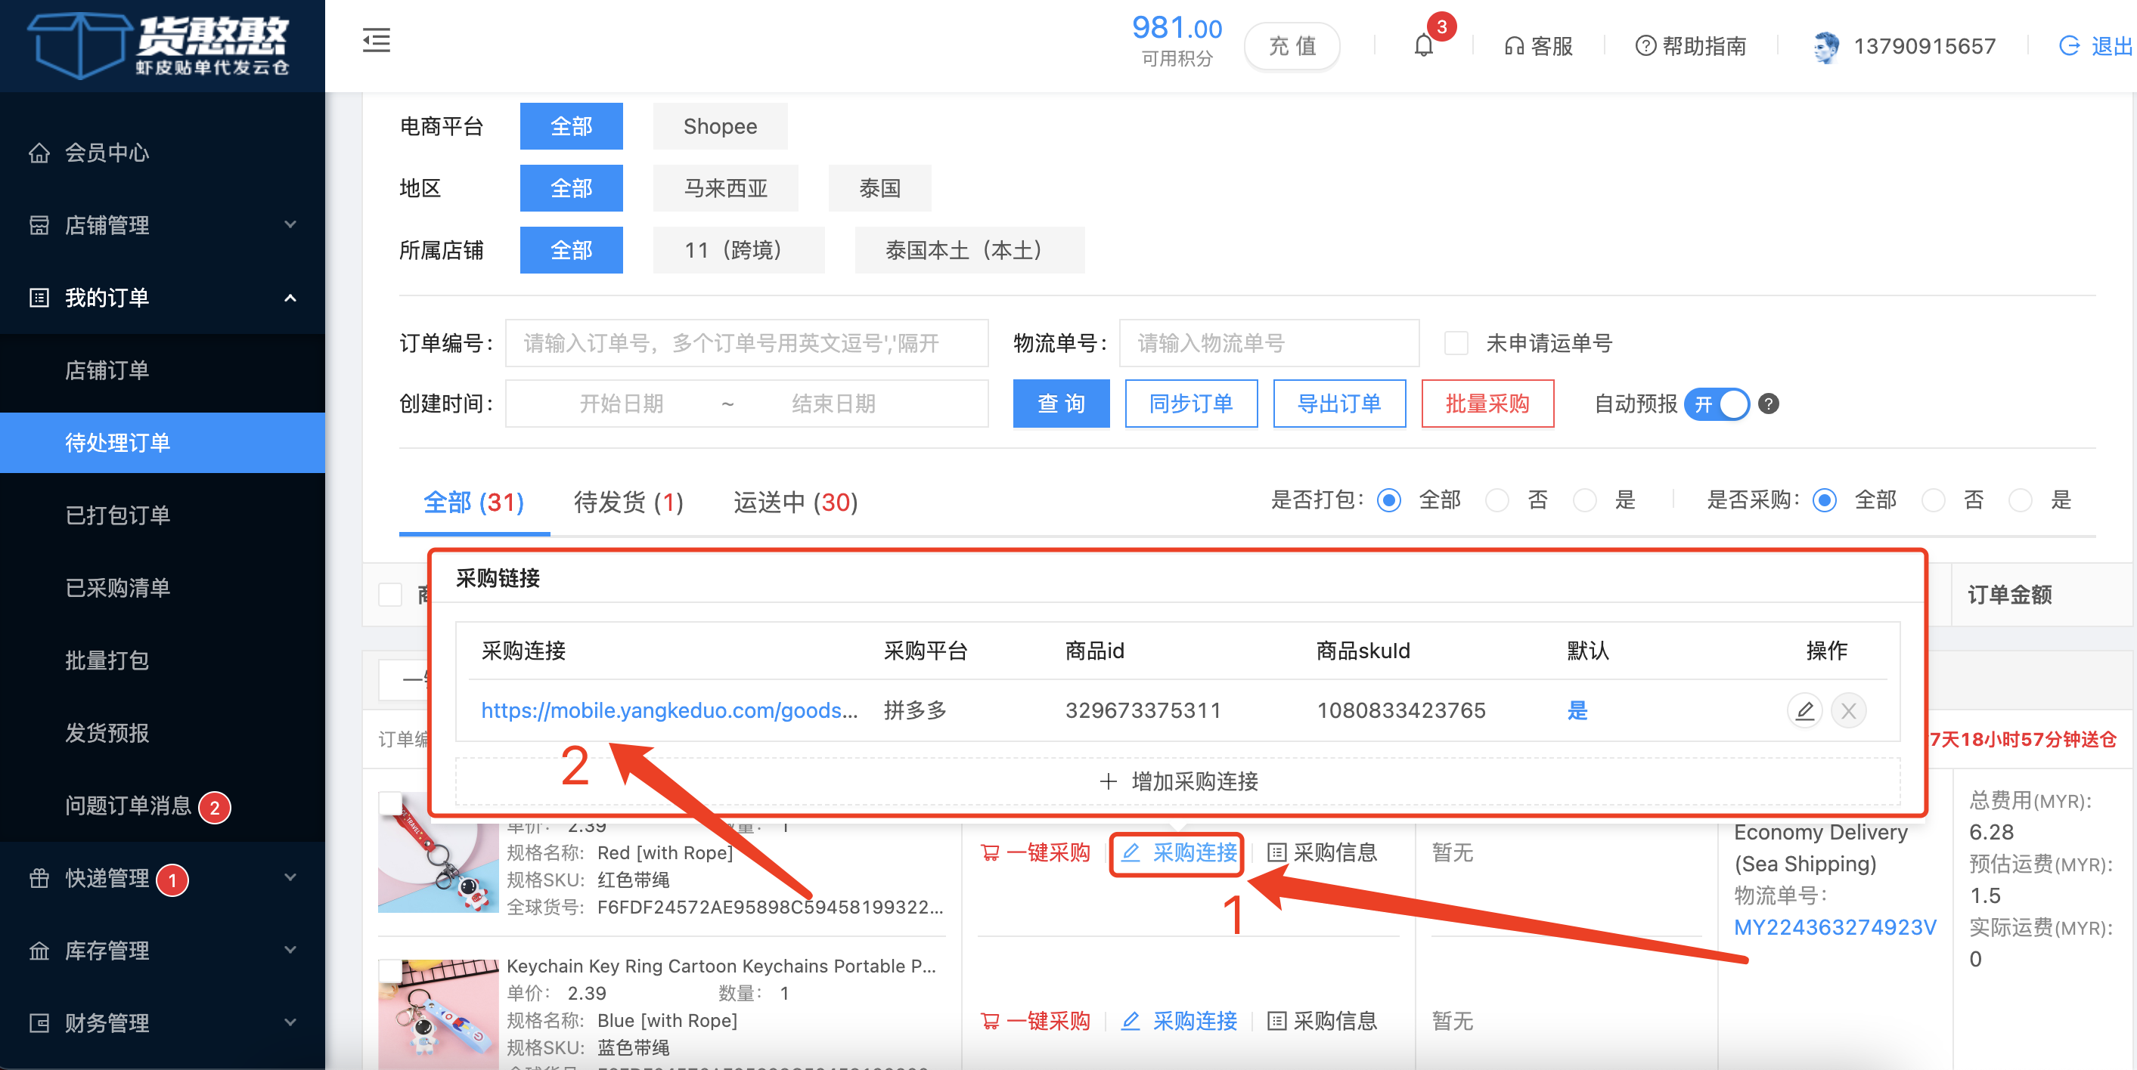This screenshot has width=2137, height=1070.
Task: Click the X delete icon in purchase link row
Action: (x=1847, y=710)
